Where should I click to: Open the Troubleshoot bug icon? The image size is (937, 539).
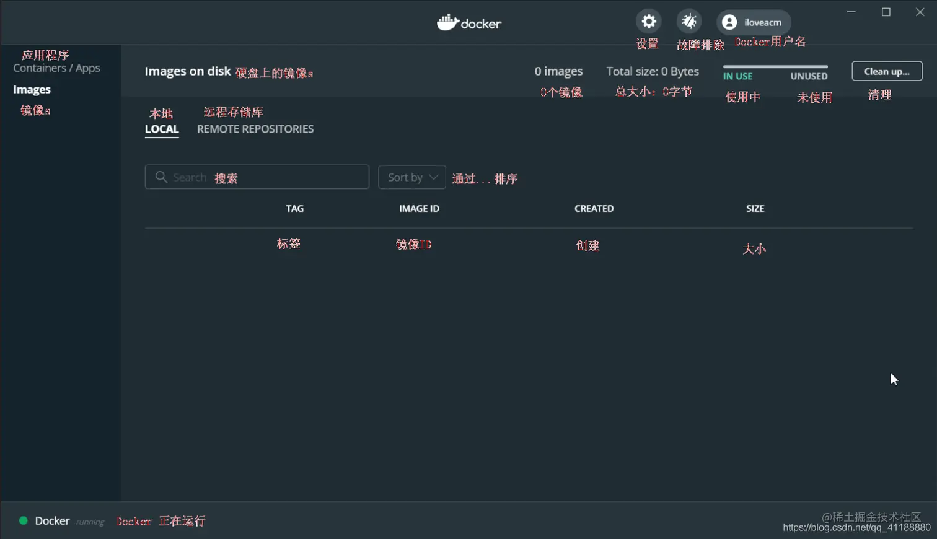pos(690,21)
